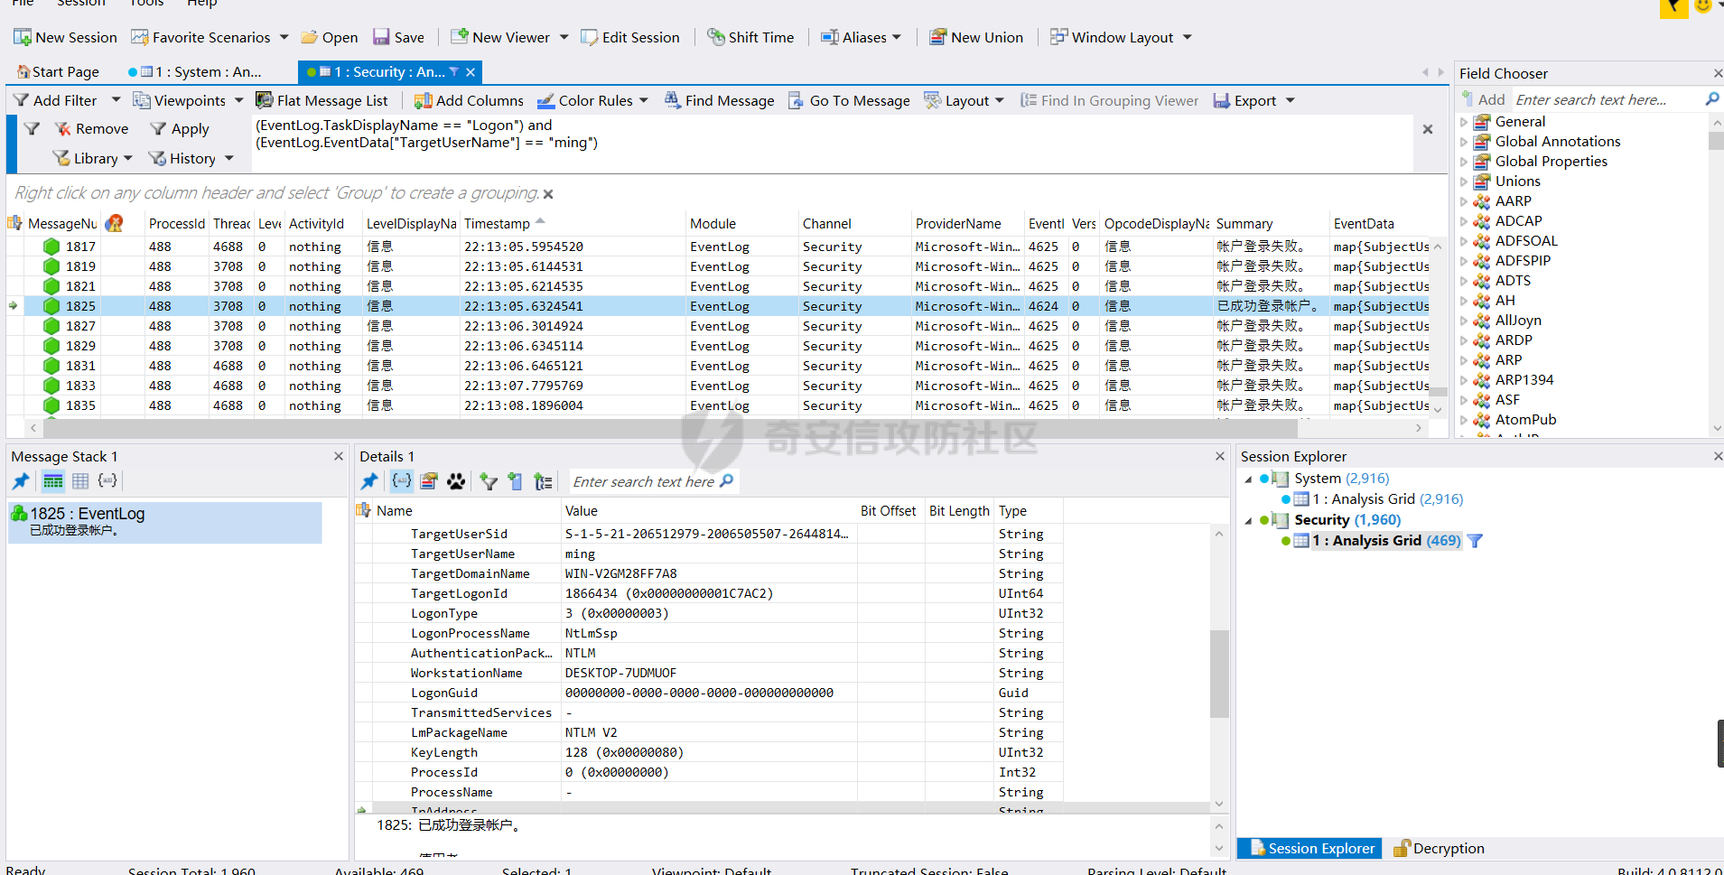
Task: Pin the Details 1 panel
Action: (x=369, y=481)
